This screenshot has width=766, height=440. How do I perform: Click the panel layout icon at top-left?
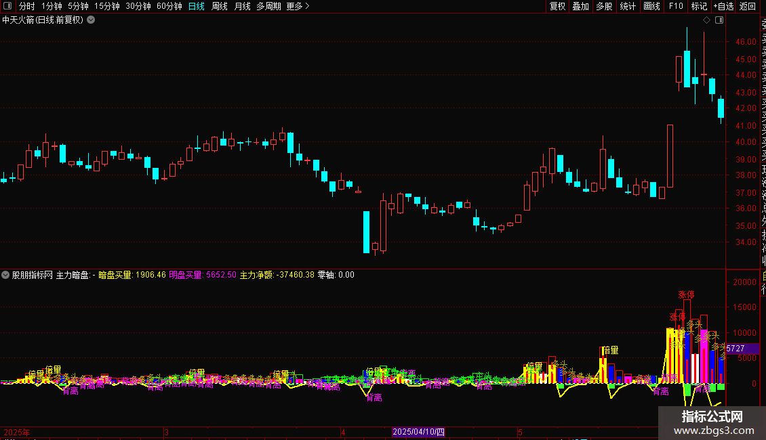pyautogui.click(x=7, y=6)
